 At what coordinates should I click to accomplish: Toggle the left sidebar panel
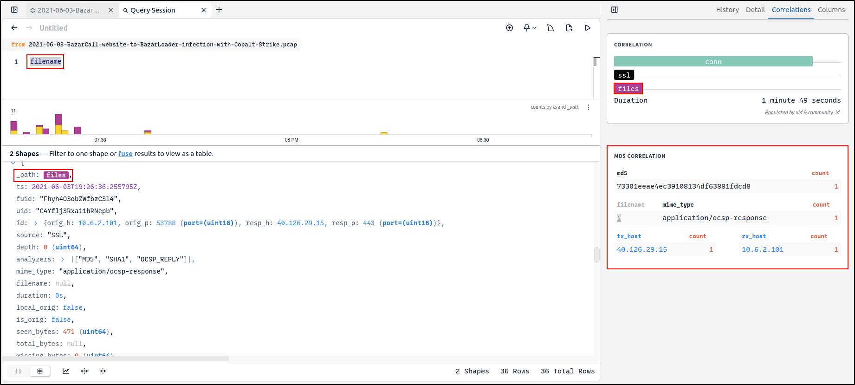click(x=14, y=10)
